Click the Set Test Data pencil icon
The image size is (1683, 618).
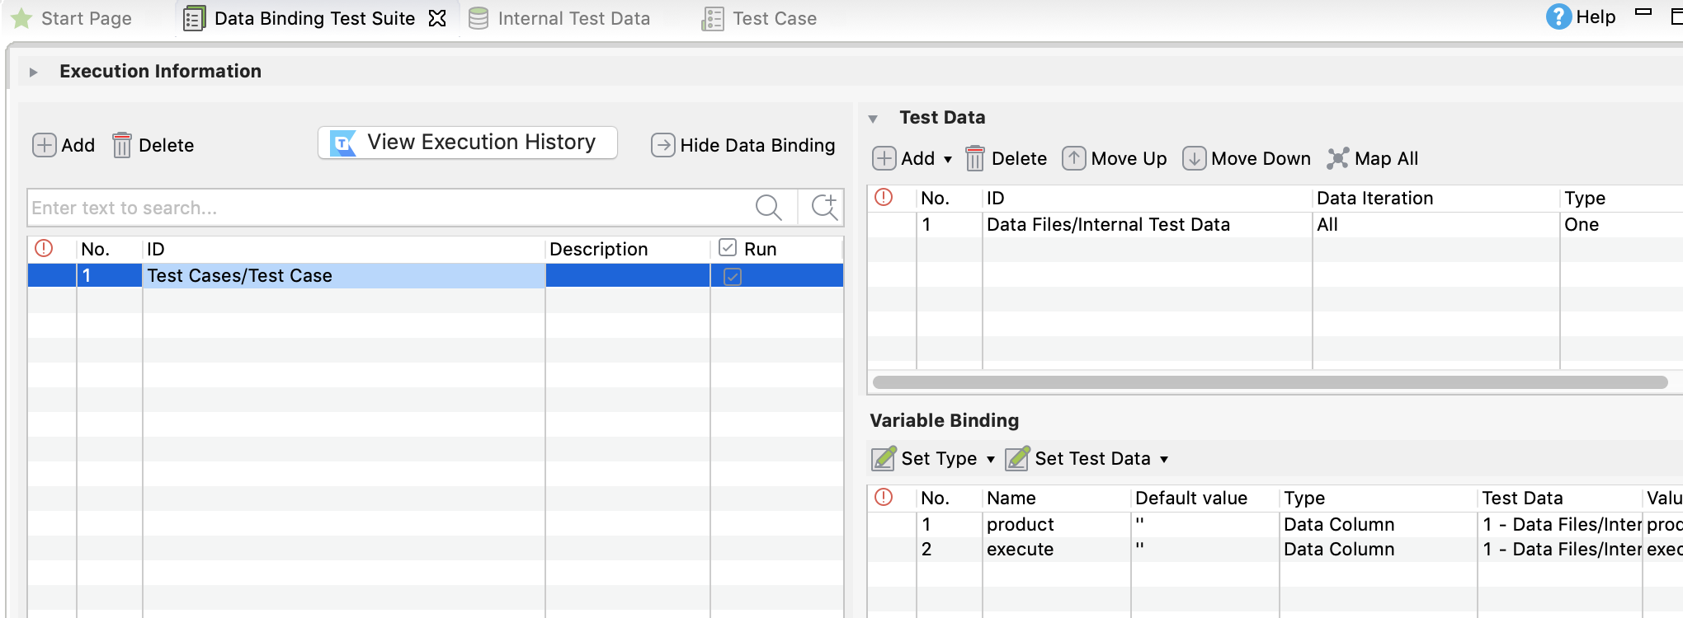point(1017,458)
